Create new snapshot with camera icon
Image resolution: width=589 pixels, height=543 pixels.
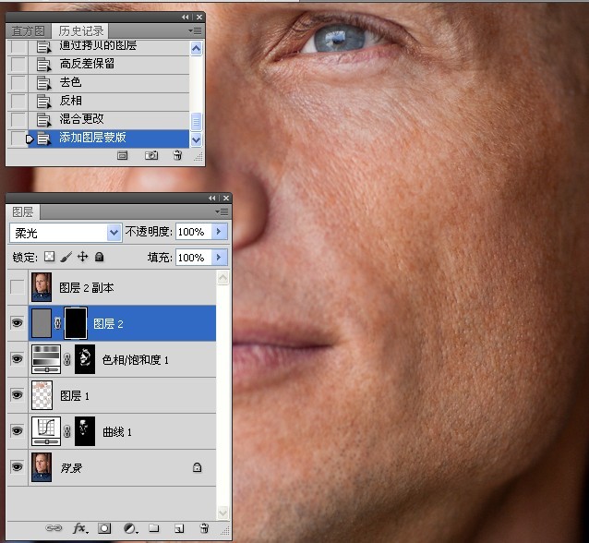coord(151,156)
